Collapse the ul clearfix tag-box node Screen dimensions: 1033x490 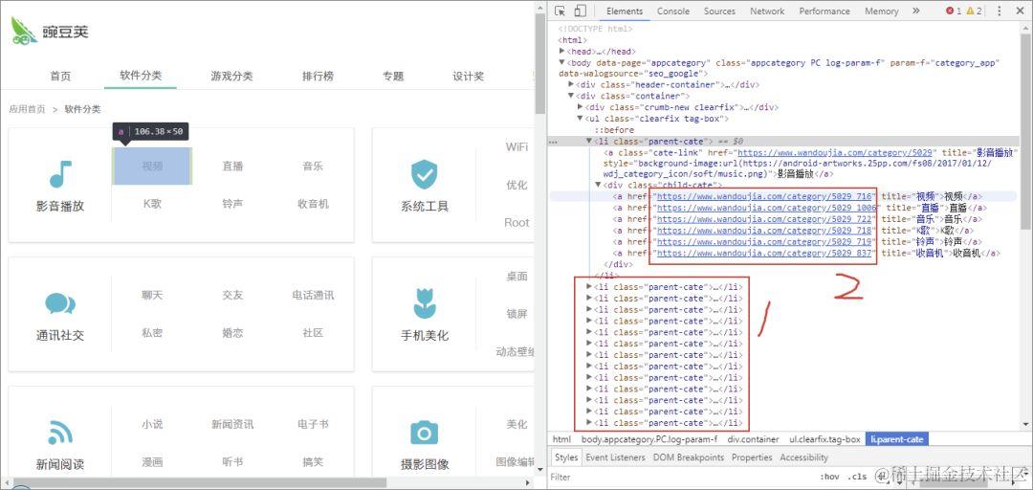pos(581,119)
